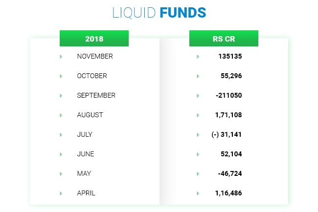Click the 1,16,486 amount for April

coord(228,193)
